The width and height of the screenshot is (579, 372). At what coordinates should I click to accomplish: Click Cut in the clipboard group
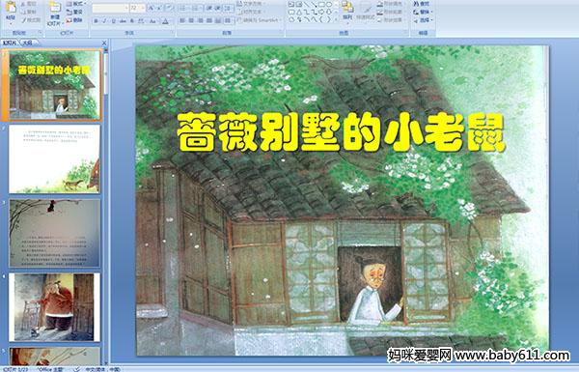(29, 4)
